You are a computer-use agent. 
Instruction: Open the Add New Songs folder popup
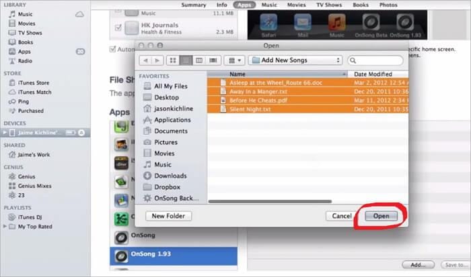click(x=295, y=60)
